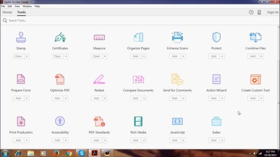Select the Optimize PDF icon
This screenshot has height=157, width=280.
tap(60, 79)
